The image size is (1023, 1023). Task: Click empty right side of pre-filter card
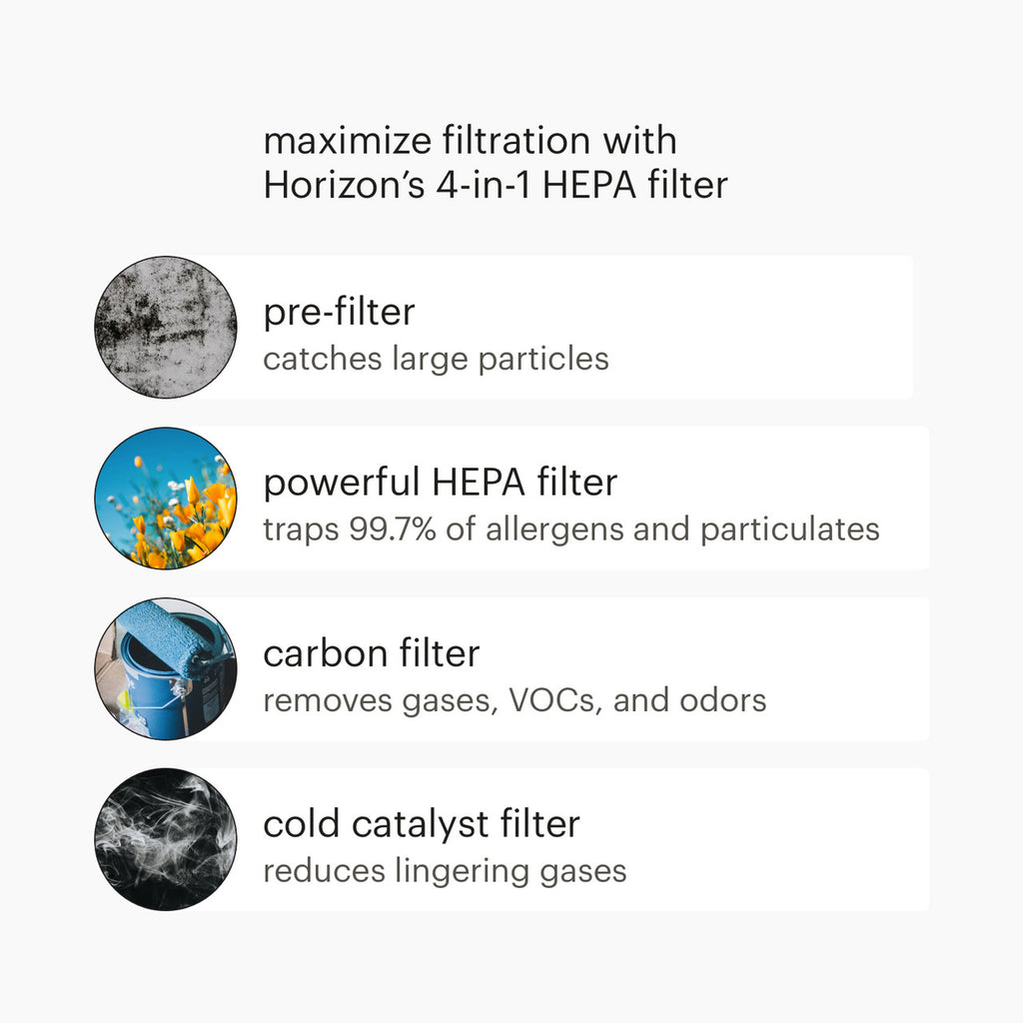(779, 327)
